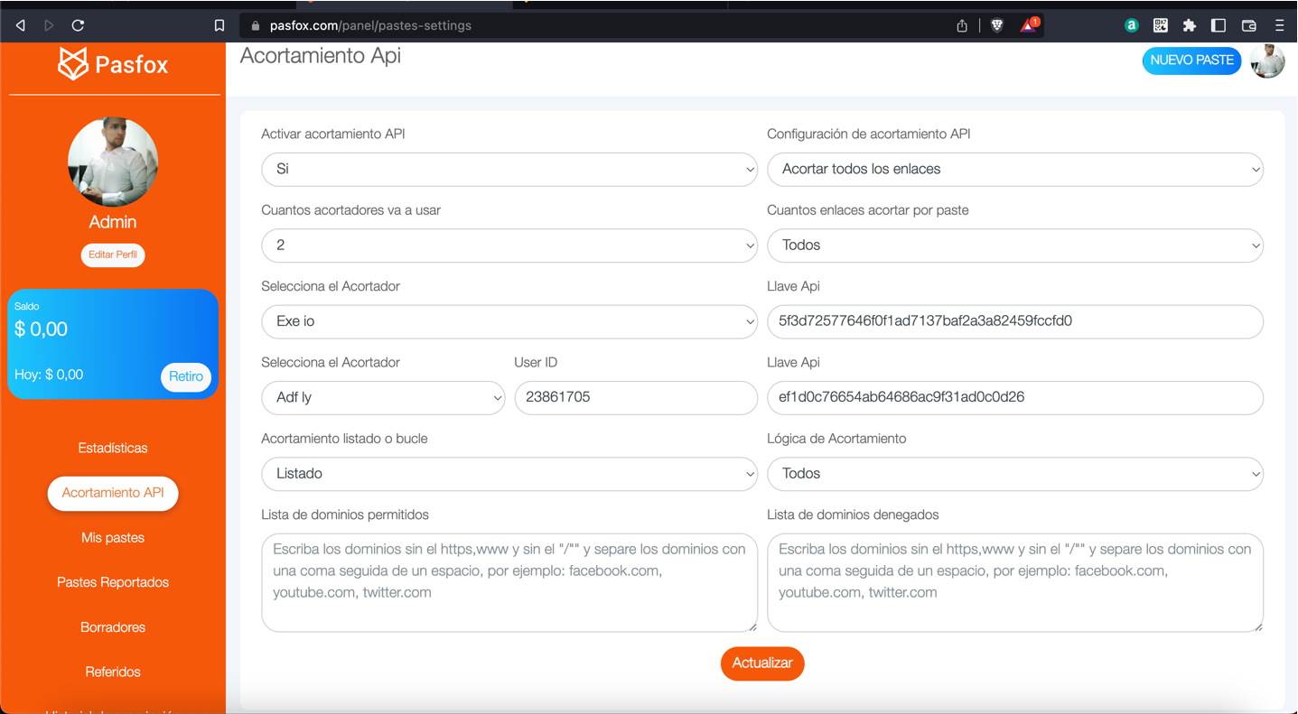Click the Admin profile photo in sidebar
1298x714 pixels.
coord(113,162)
